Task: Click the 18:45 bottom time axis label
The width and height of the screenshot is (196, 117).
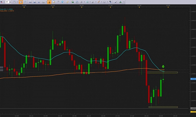Action: [161, 116]
